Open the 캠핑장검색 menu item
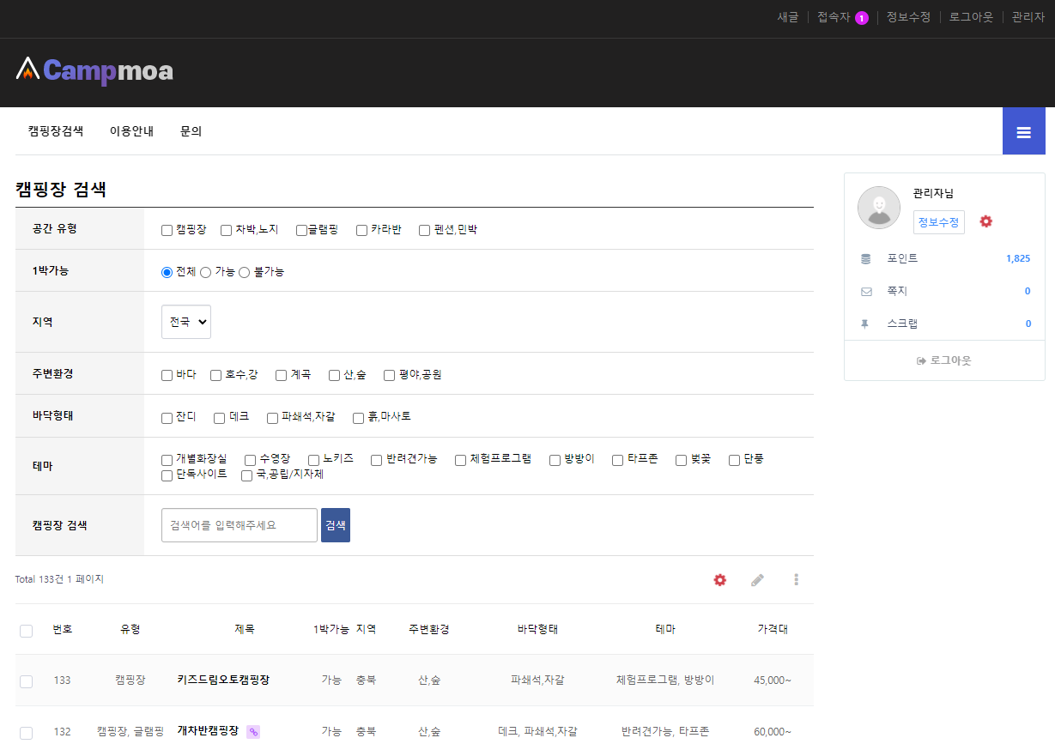This screenshot has height=744, width=1055. pos(56,131)
